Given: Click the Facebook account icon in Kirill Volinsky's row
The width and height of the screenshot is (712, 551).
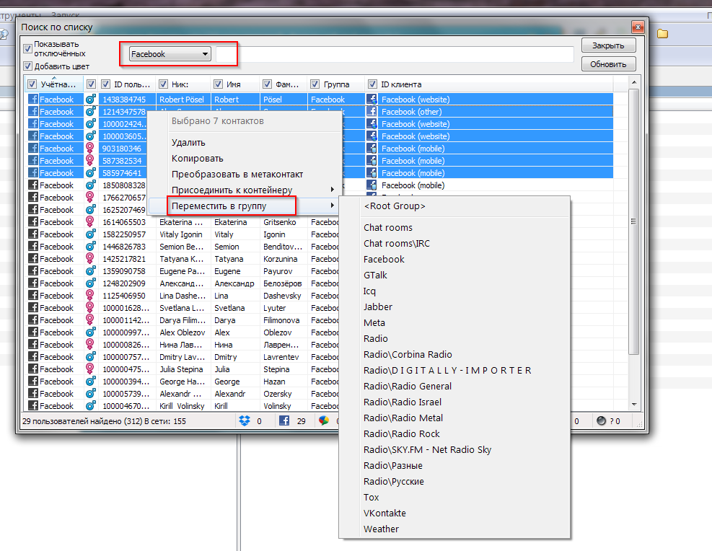Looking at the screenshot, I should tap(33, 405).
